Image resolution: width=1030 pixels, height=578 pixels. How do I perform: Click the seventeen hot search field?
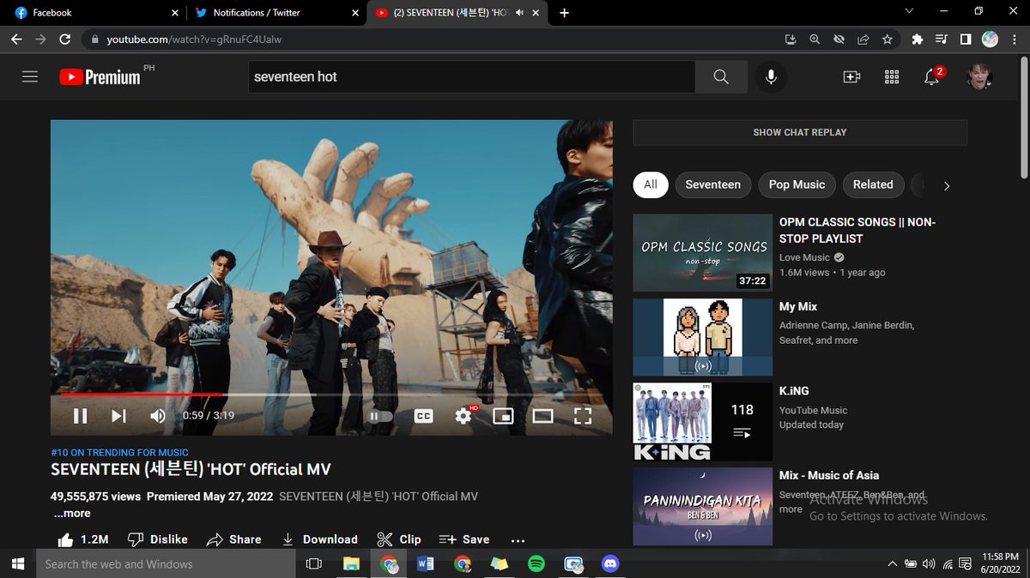(471, 77)
